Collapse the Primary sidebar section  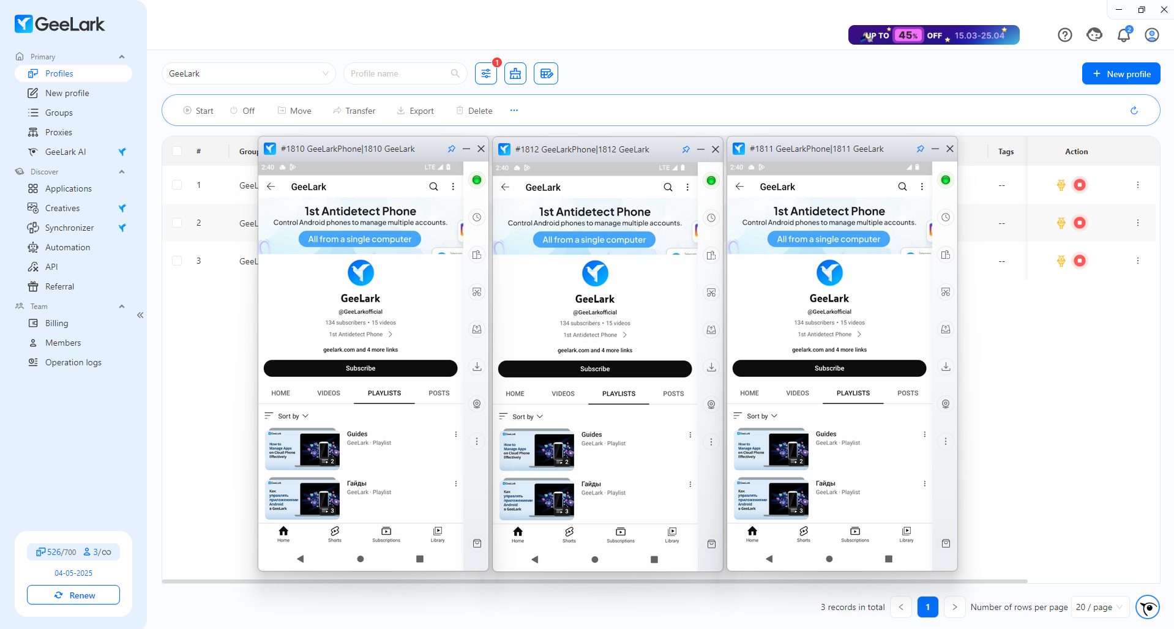[x=122, y=57]
